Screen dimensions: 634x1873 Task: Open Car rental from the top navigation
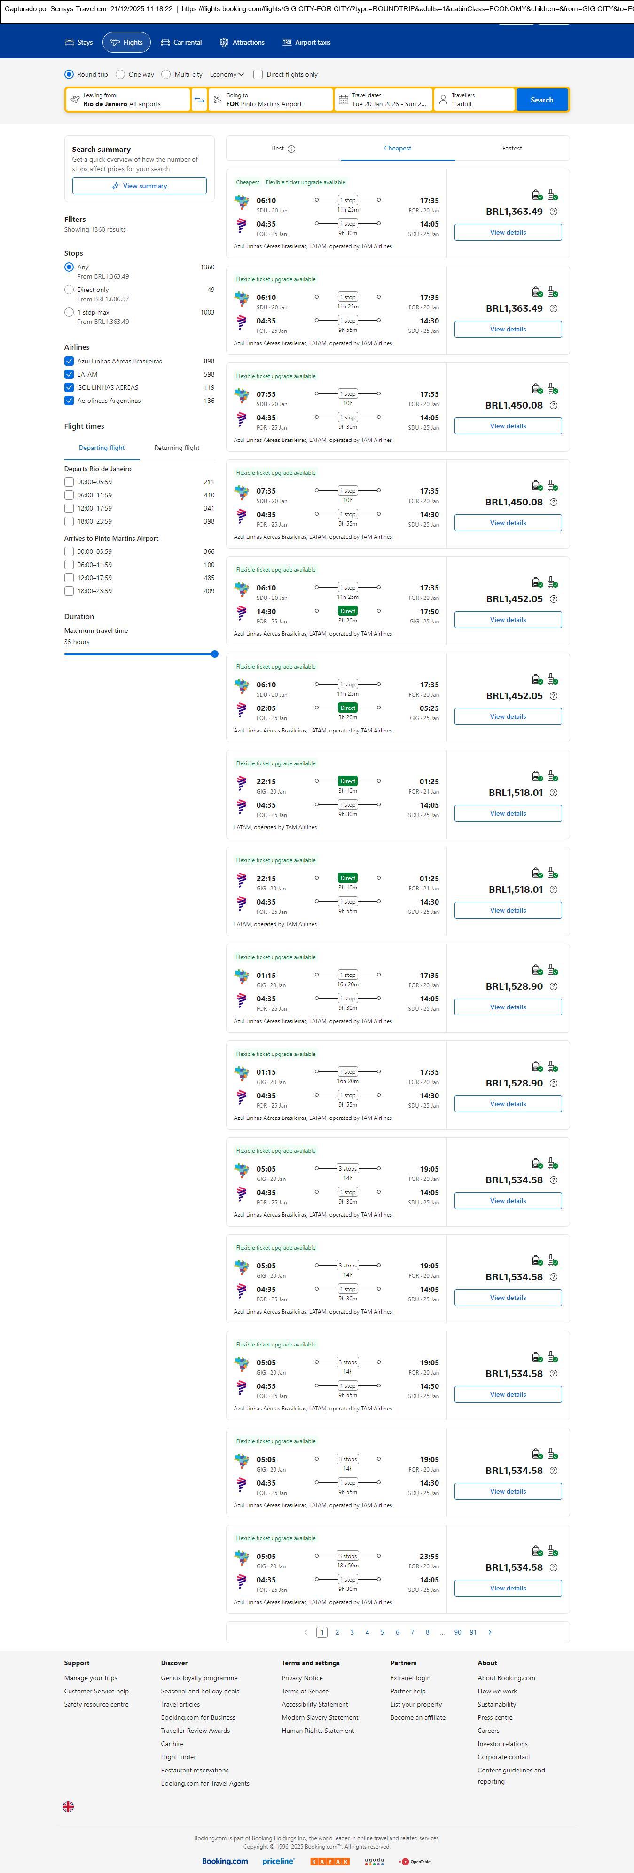click(181, 43)
